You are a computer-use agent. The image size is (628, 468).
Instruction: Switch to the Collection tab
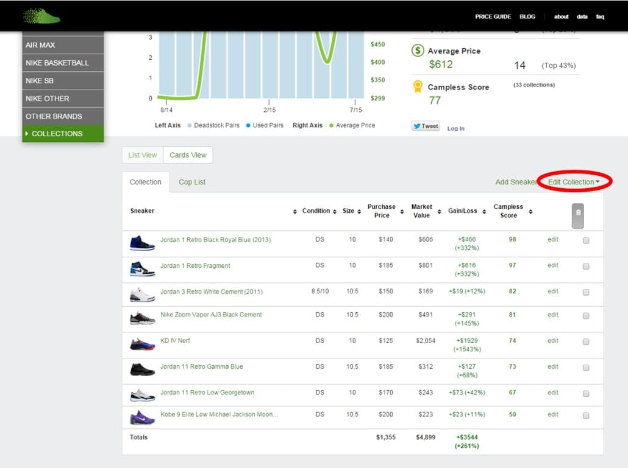click(x=145, y=182)
